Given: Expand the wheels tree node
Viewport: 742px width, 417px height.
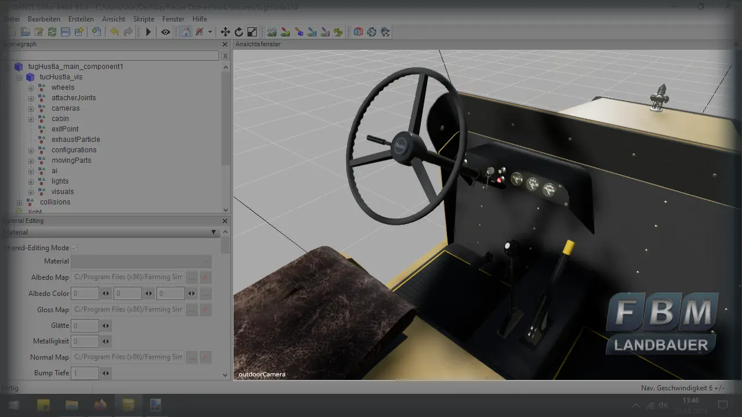Looking at the screenshot, I should [x=31, y=87].
